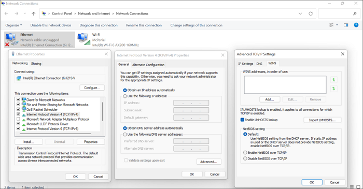Click the move WINS address up arrow
Image resolution: width=363 pixels, height=189 pixels.
pyautogui.click(x=333, y=80)
